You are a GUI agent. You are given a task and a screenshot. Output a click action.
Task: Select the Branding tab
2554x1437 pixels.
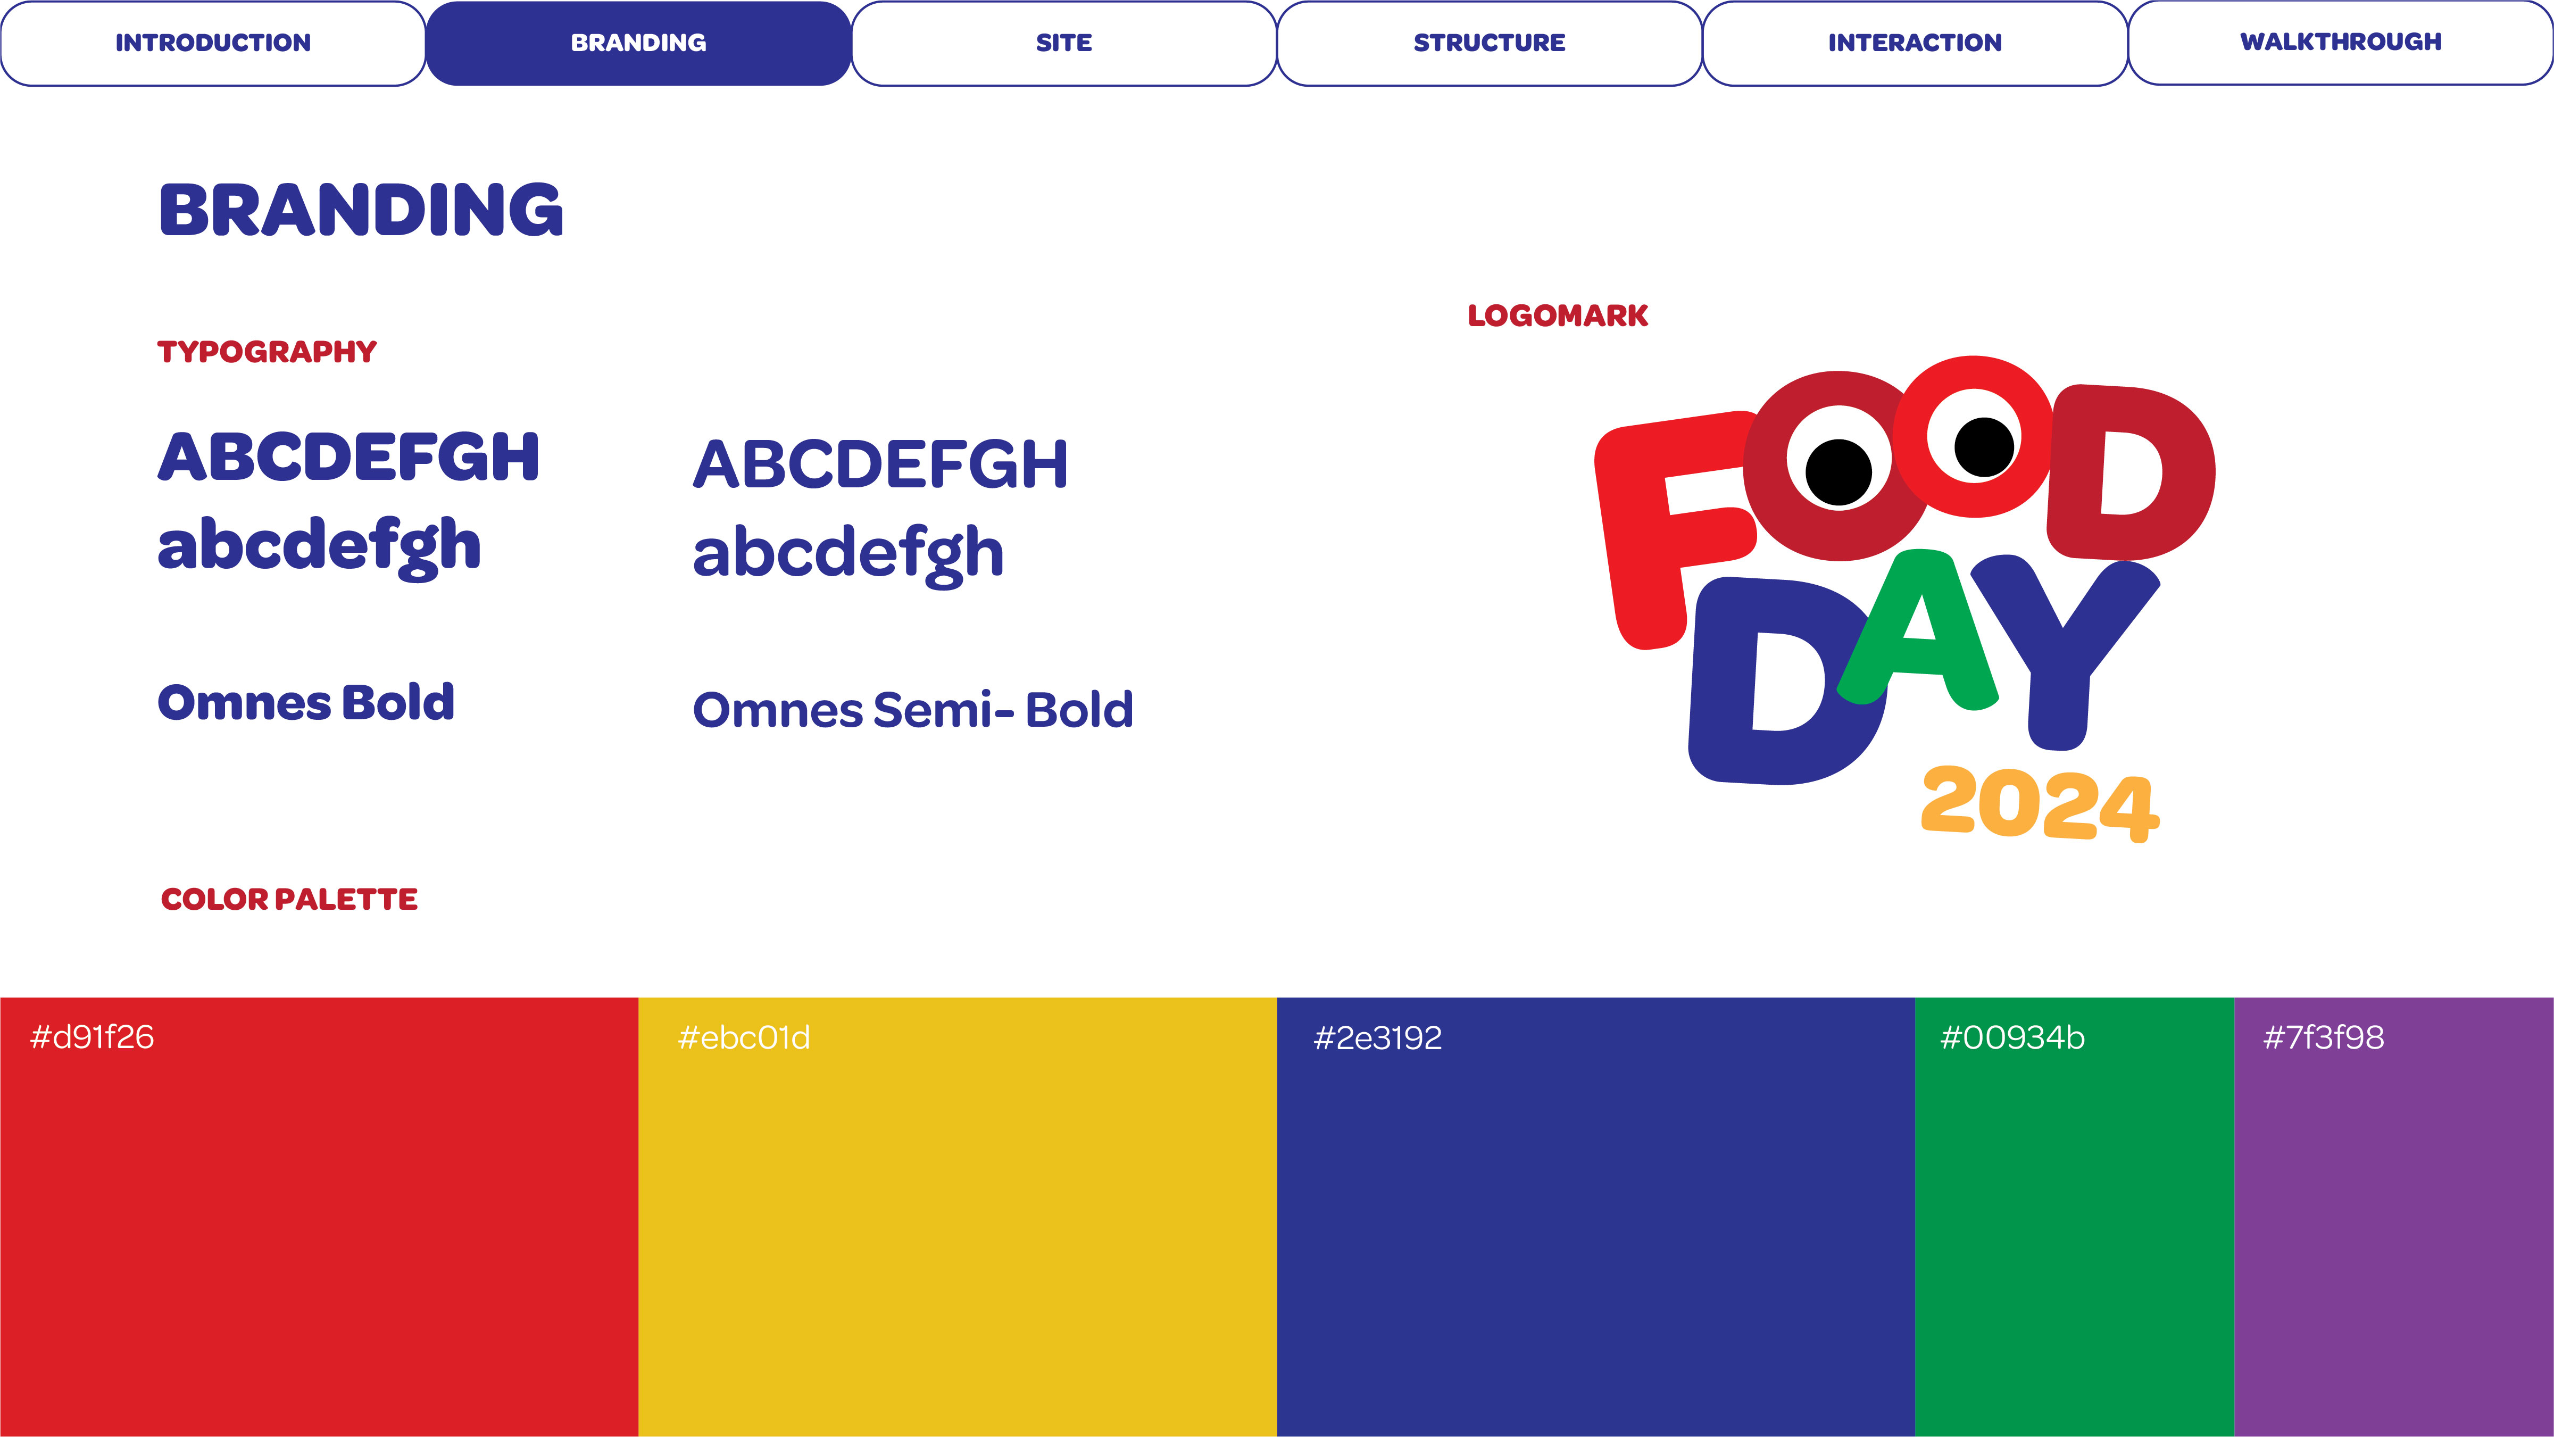[x=638, y=43]
